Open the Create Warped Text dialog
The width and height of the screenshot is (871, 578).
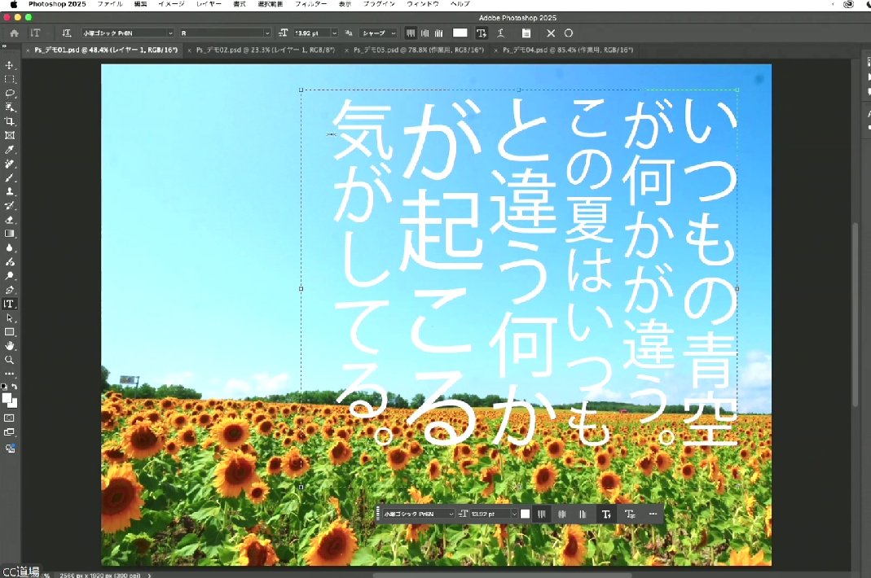click(x=501, y=33)
